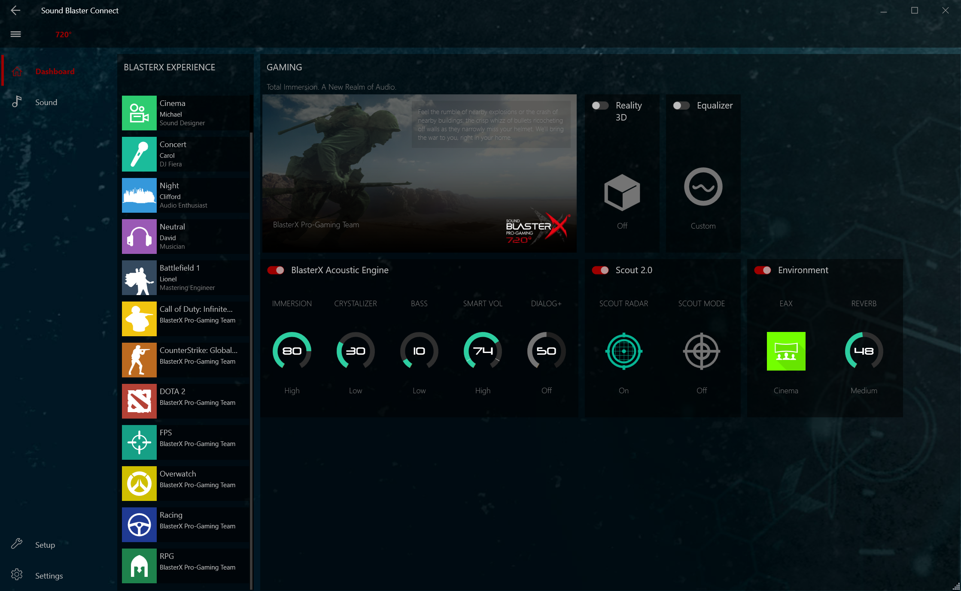Click the Night profile name
The height and width of the screenshot is (591, 961).
pyautogui.click(x=169, y=186)
